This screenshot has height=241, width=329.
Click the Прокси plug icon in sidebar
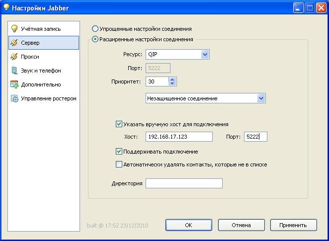pyautogui.click(x=14, y=57)
